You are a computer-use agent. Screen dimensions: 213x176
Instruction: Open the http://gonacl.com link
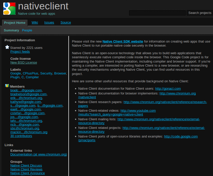(168, 89)
